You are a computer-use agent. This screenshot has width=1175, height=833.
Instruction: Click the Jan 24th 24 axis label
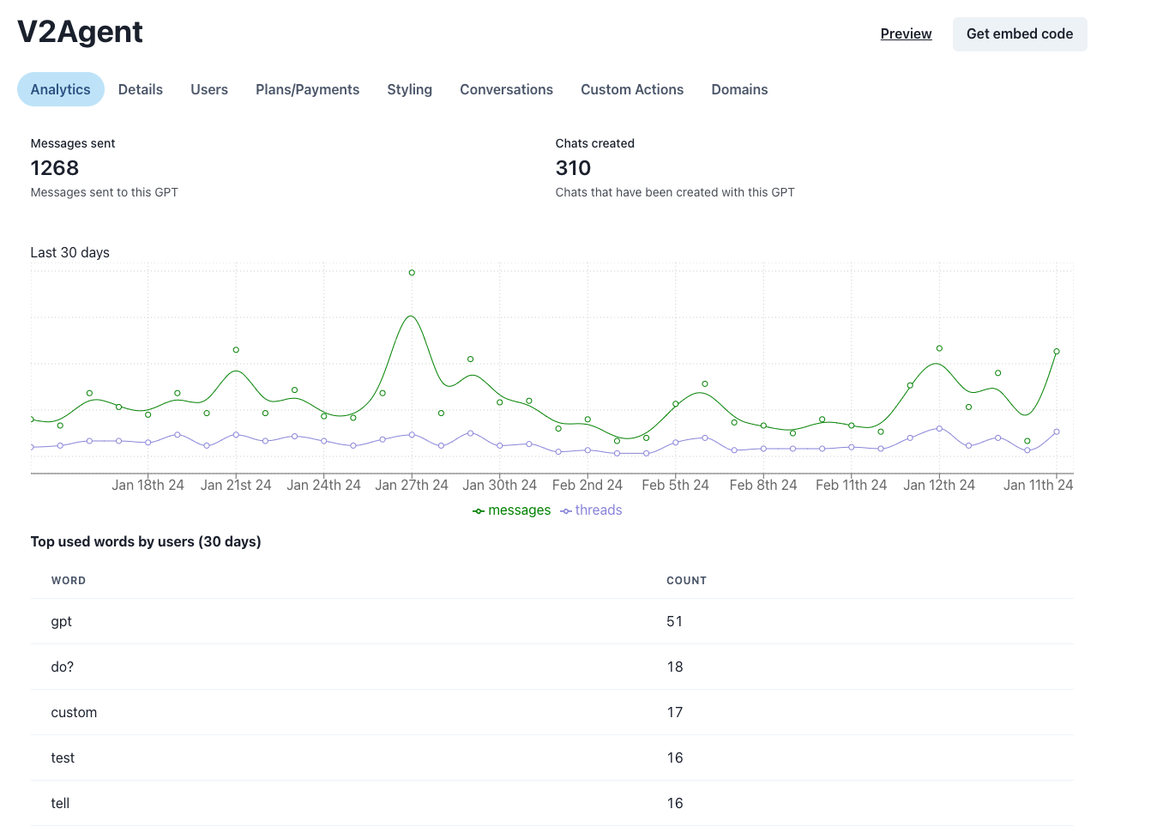point(323,485)
